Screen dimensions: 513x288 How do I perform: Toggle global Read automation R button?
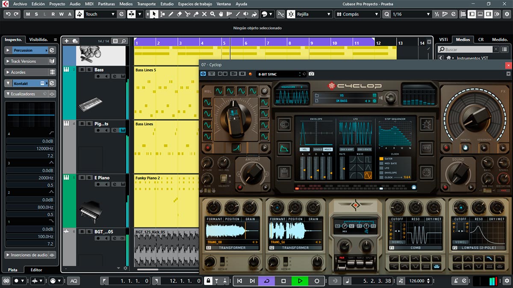[53, 14]
